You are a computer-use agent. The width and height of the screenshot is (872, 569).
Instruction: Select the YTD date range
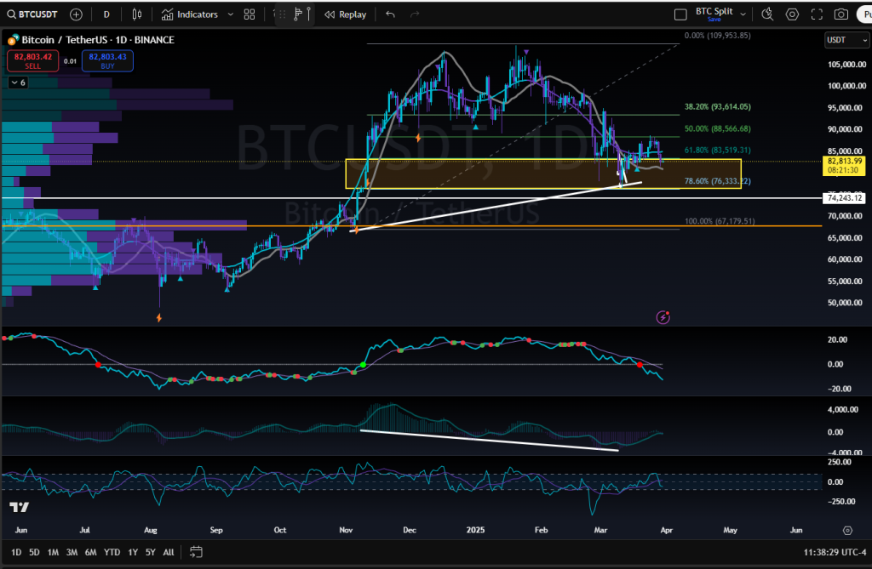(112, 552)
